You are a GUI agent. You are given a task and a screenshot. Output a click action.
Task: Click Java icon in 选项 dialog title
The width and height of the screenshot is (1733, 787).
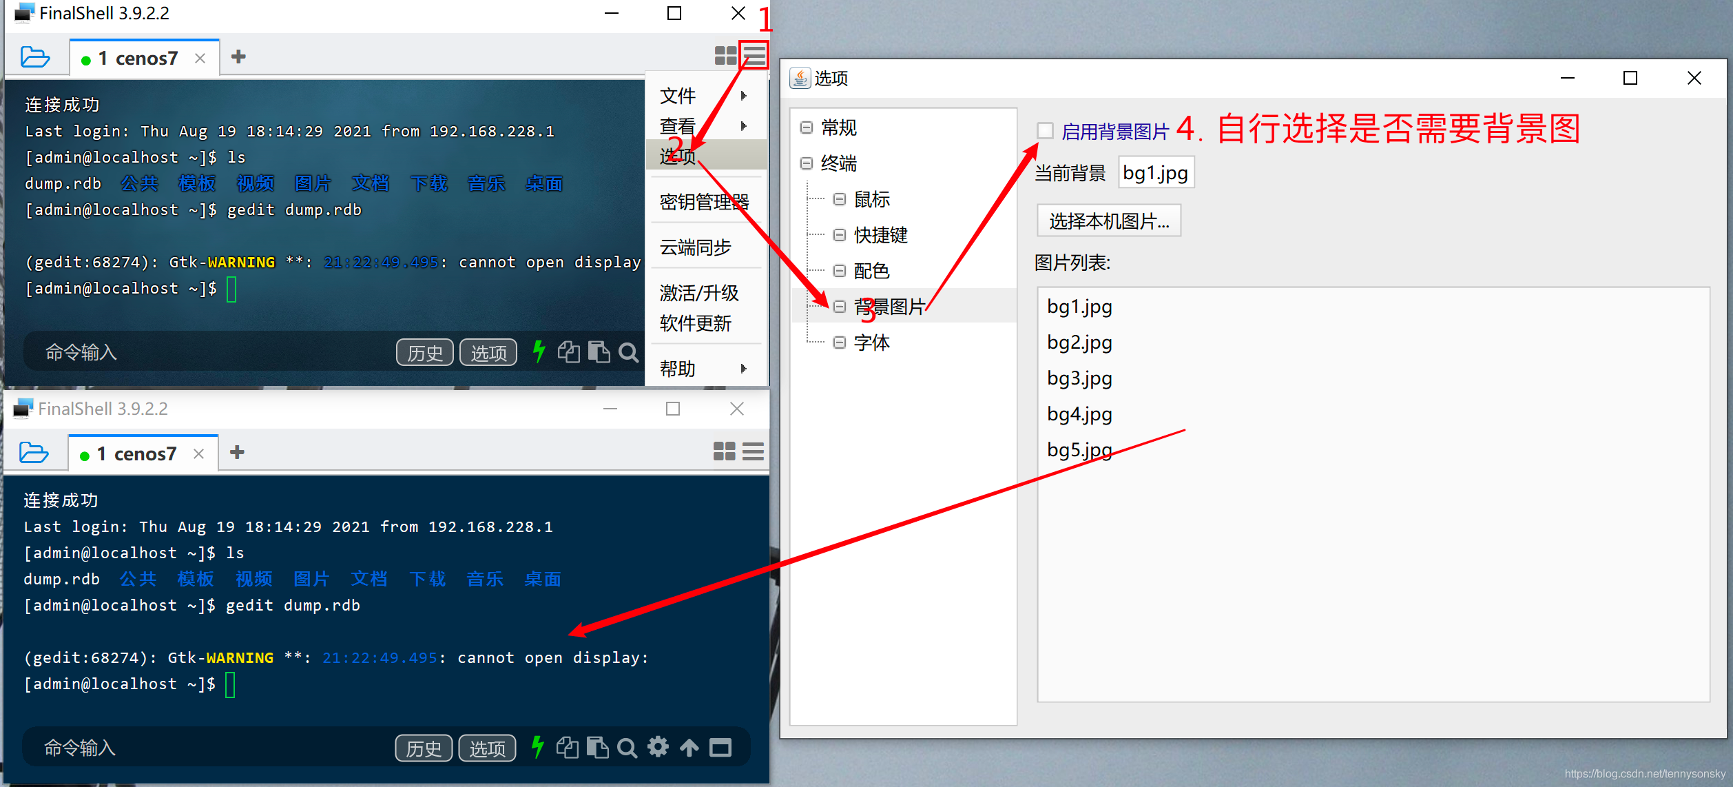[x=800, y=78]
